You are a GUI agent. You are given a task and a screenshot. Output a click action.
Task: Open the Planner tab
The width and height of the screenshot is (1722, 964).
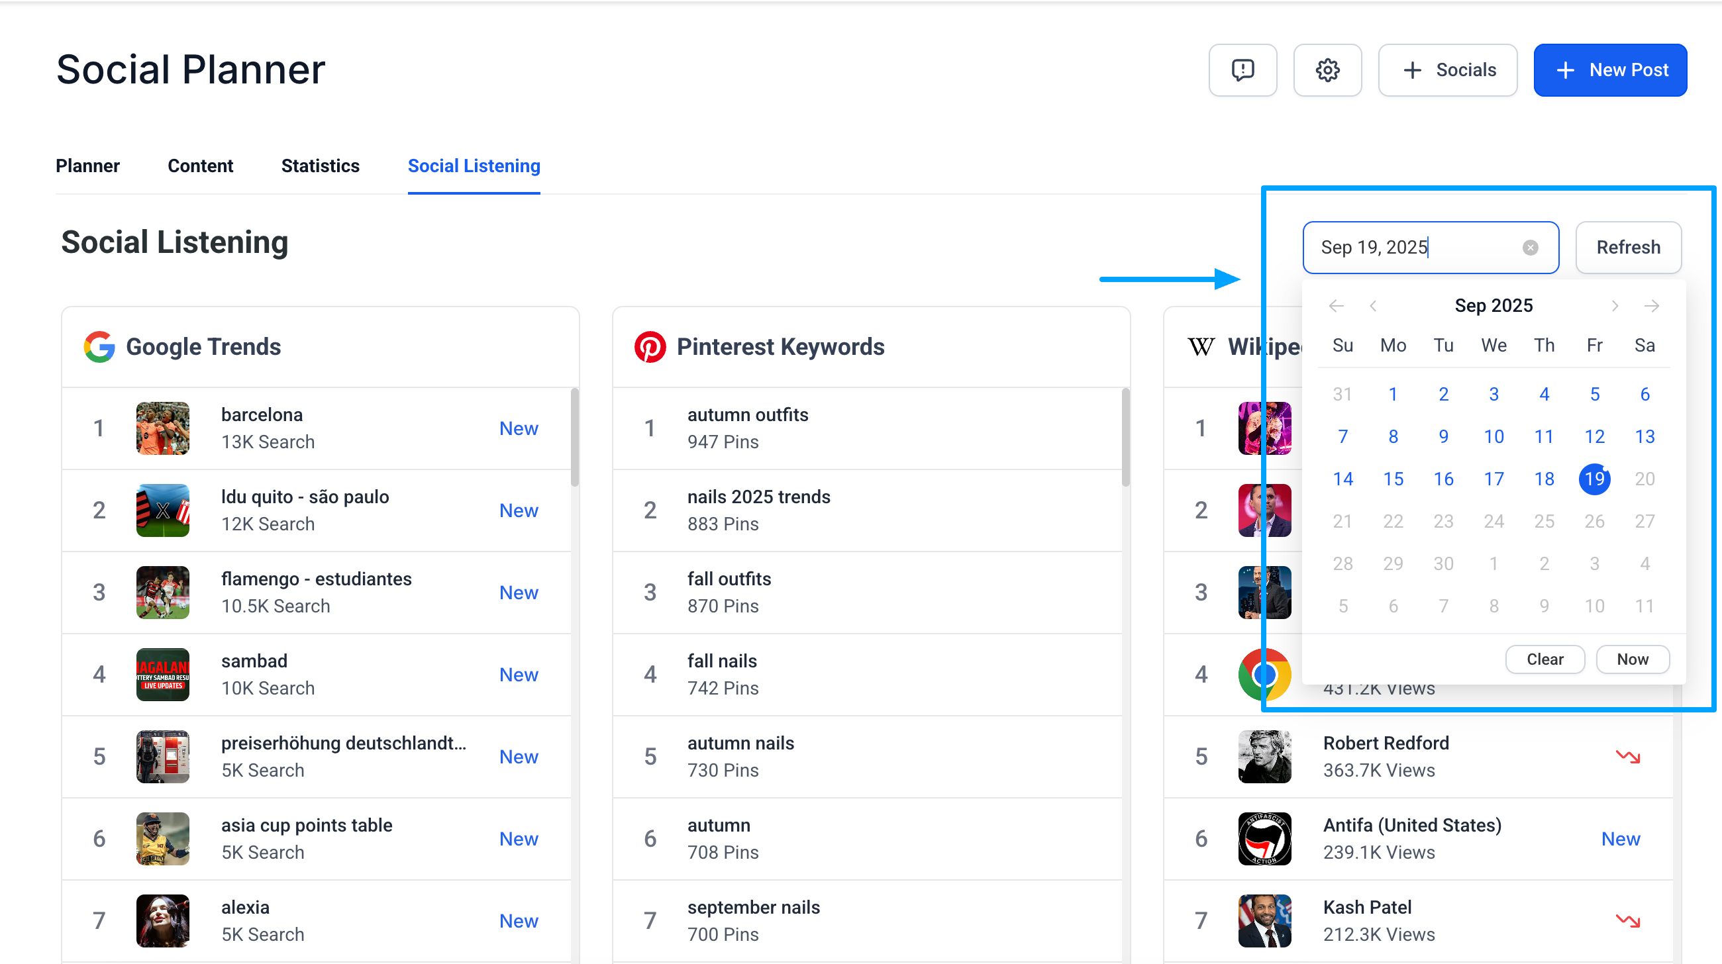tap(87, 166)
